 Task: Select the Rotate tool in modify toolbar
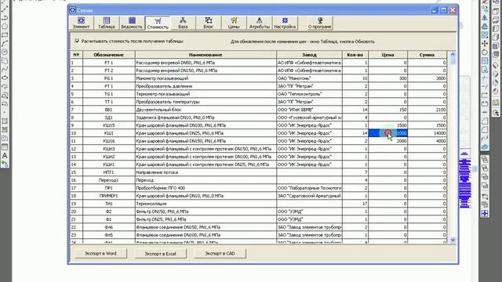tap(485, 52)
